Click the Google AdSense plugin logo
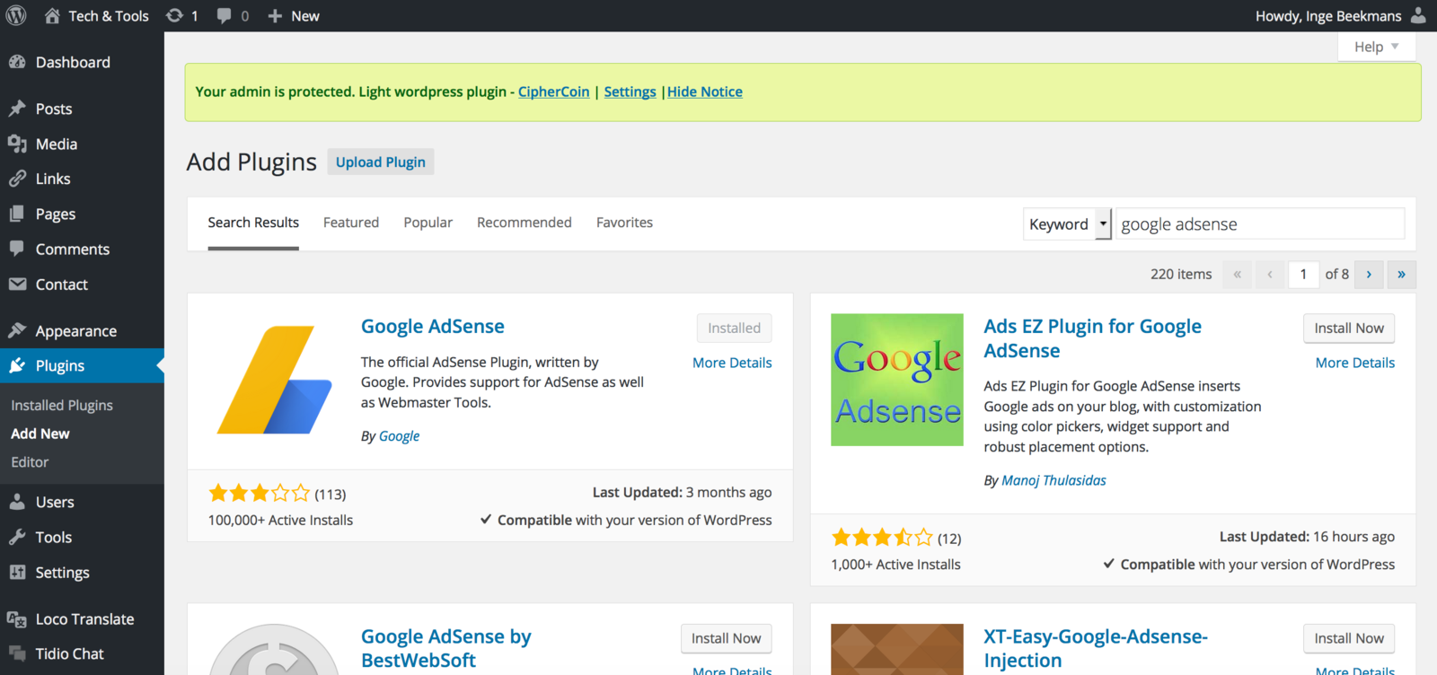Viewport: 1437px width, 675px height. pos(274,380)
